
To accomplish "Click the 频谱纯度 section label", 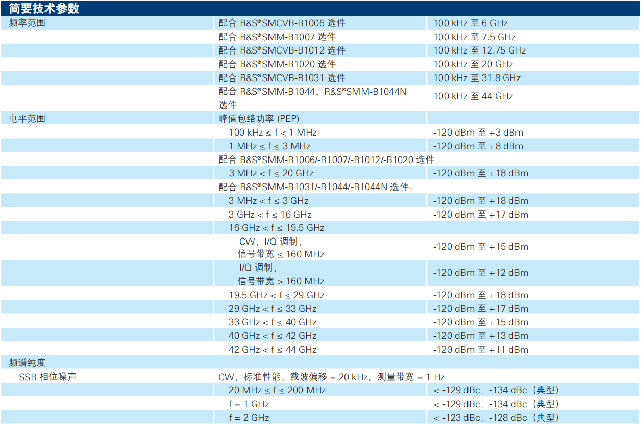I will point(28,363).
